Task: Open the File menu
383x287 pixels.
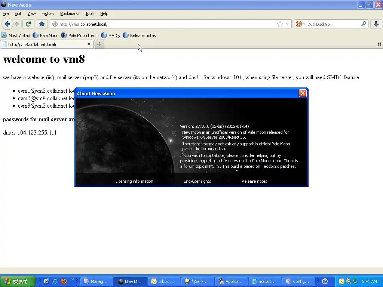Action: pyautogui.click(x=6, y=13)
